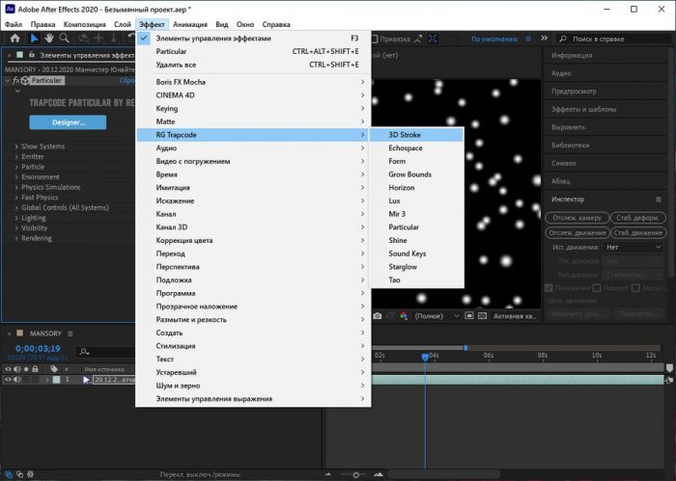The height and width of the screenshot is (481, 676).
Task: Expand layer 1 properties arrow in timeline
Action: (47, 380)
